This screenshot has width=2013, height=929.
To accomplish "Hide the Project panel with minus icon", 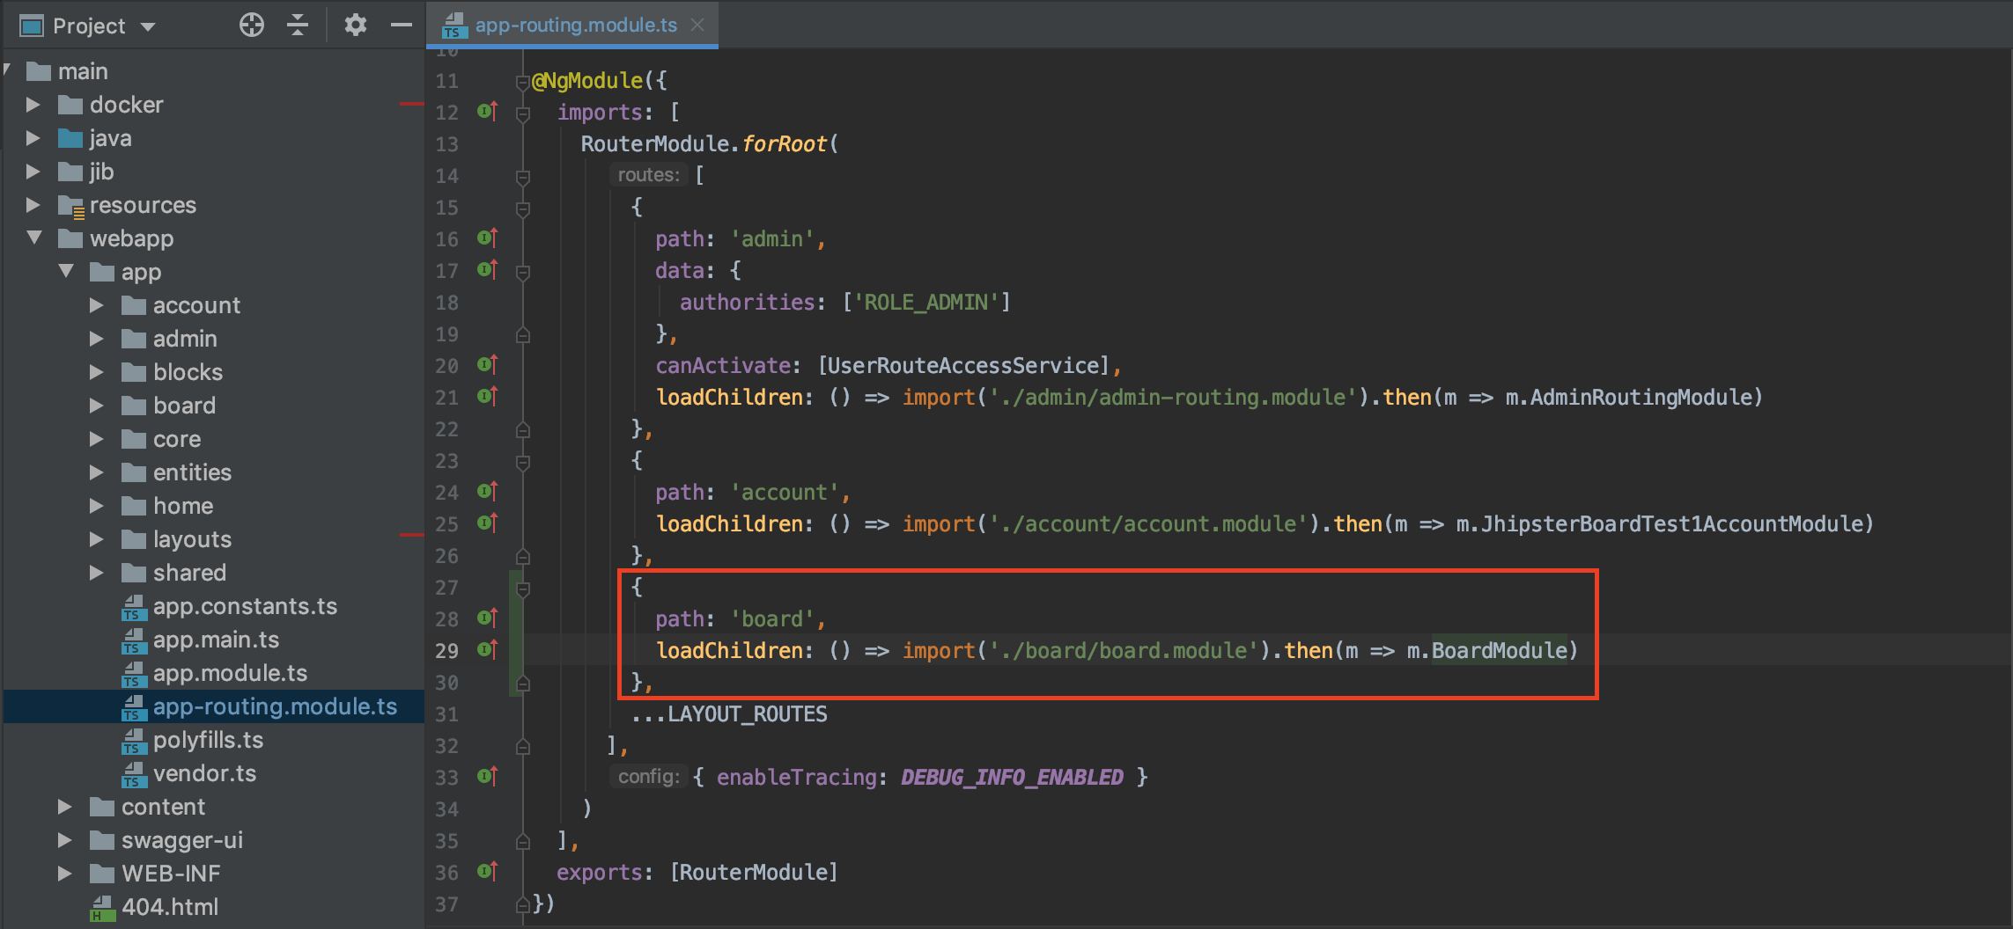I will pos(402,26).
